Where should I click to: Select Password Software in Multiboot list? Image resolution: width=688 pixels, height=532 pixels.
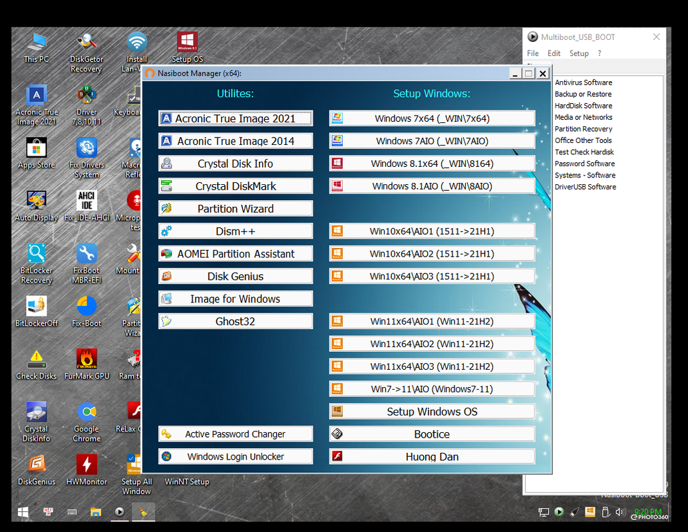tap(584, 164)
